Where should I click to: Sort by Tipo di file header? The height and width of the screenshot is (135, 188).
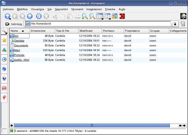(x=67, y=31)
